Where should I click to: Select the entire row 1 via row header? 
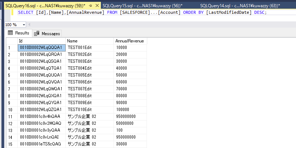(9, 48)
